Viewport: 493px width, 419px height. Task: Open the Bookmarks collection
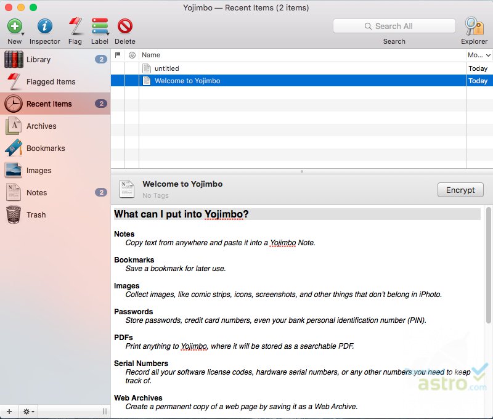click(55, 148)
